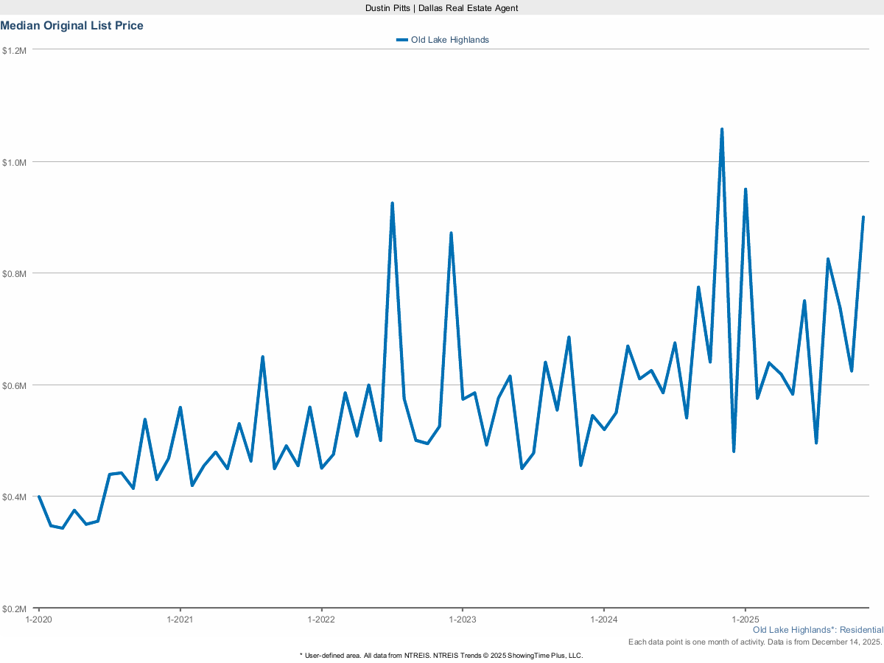The height and width of the screenshot is (663, 884).
Task: Select the 1-2024 x-axis tick label
Action: (603, 620)
